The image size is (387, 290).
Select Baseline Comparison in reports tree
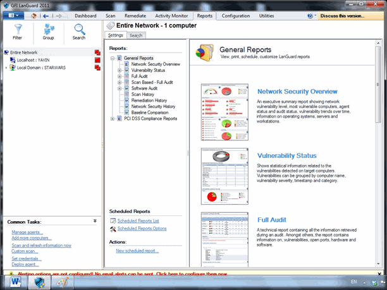[150, 112]
